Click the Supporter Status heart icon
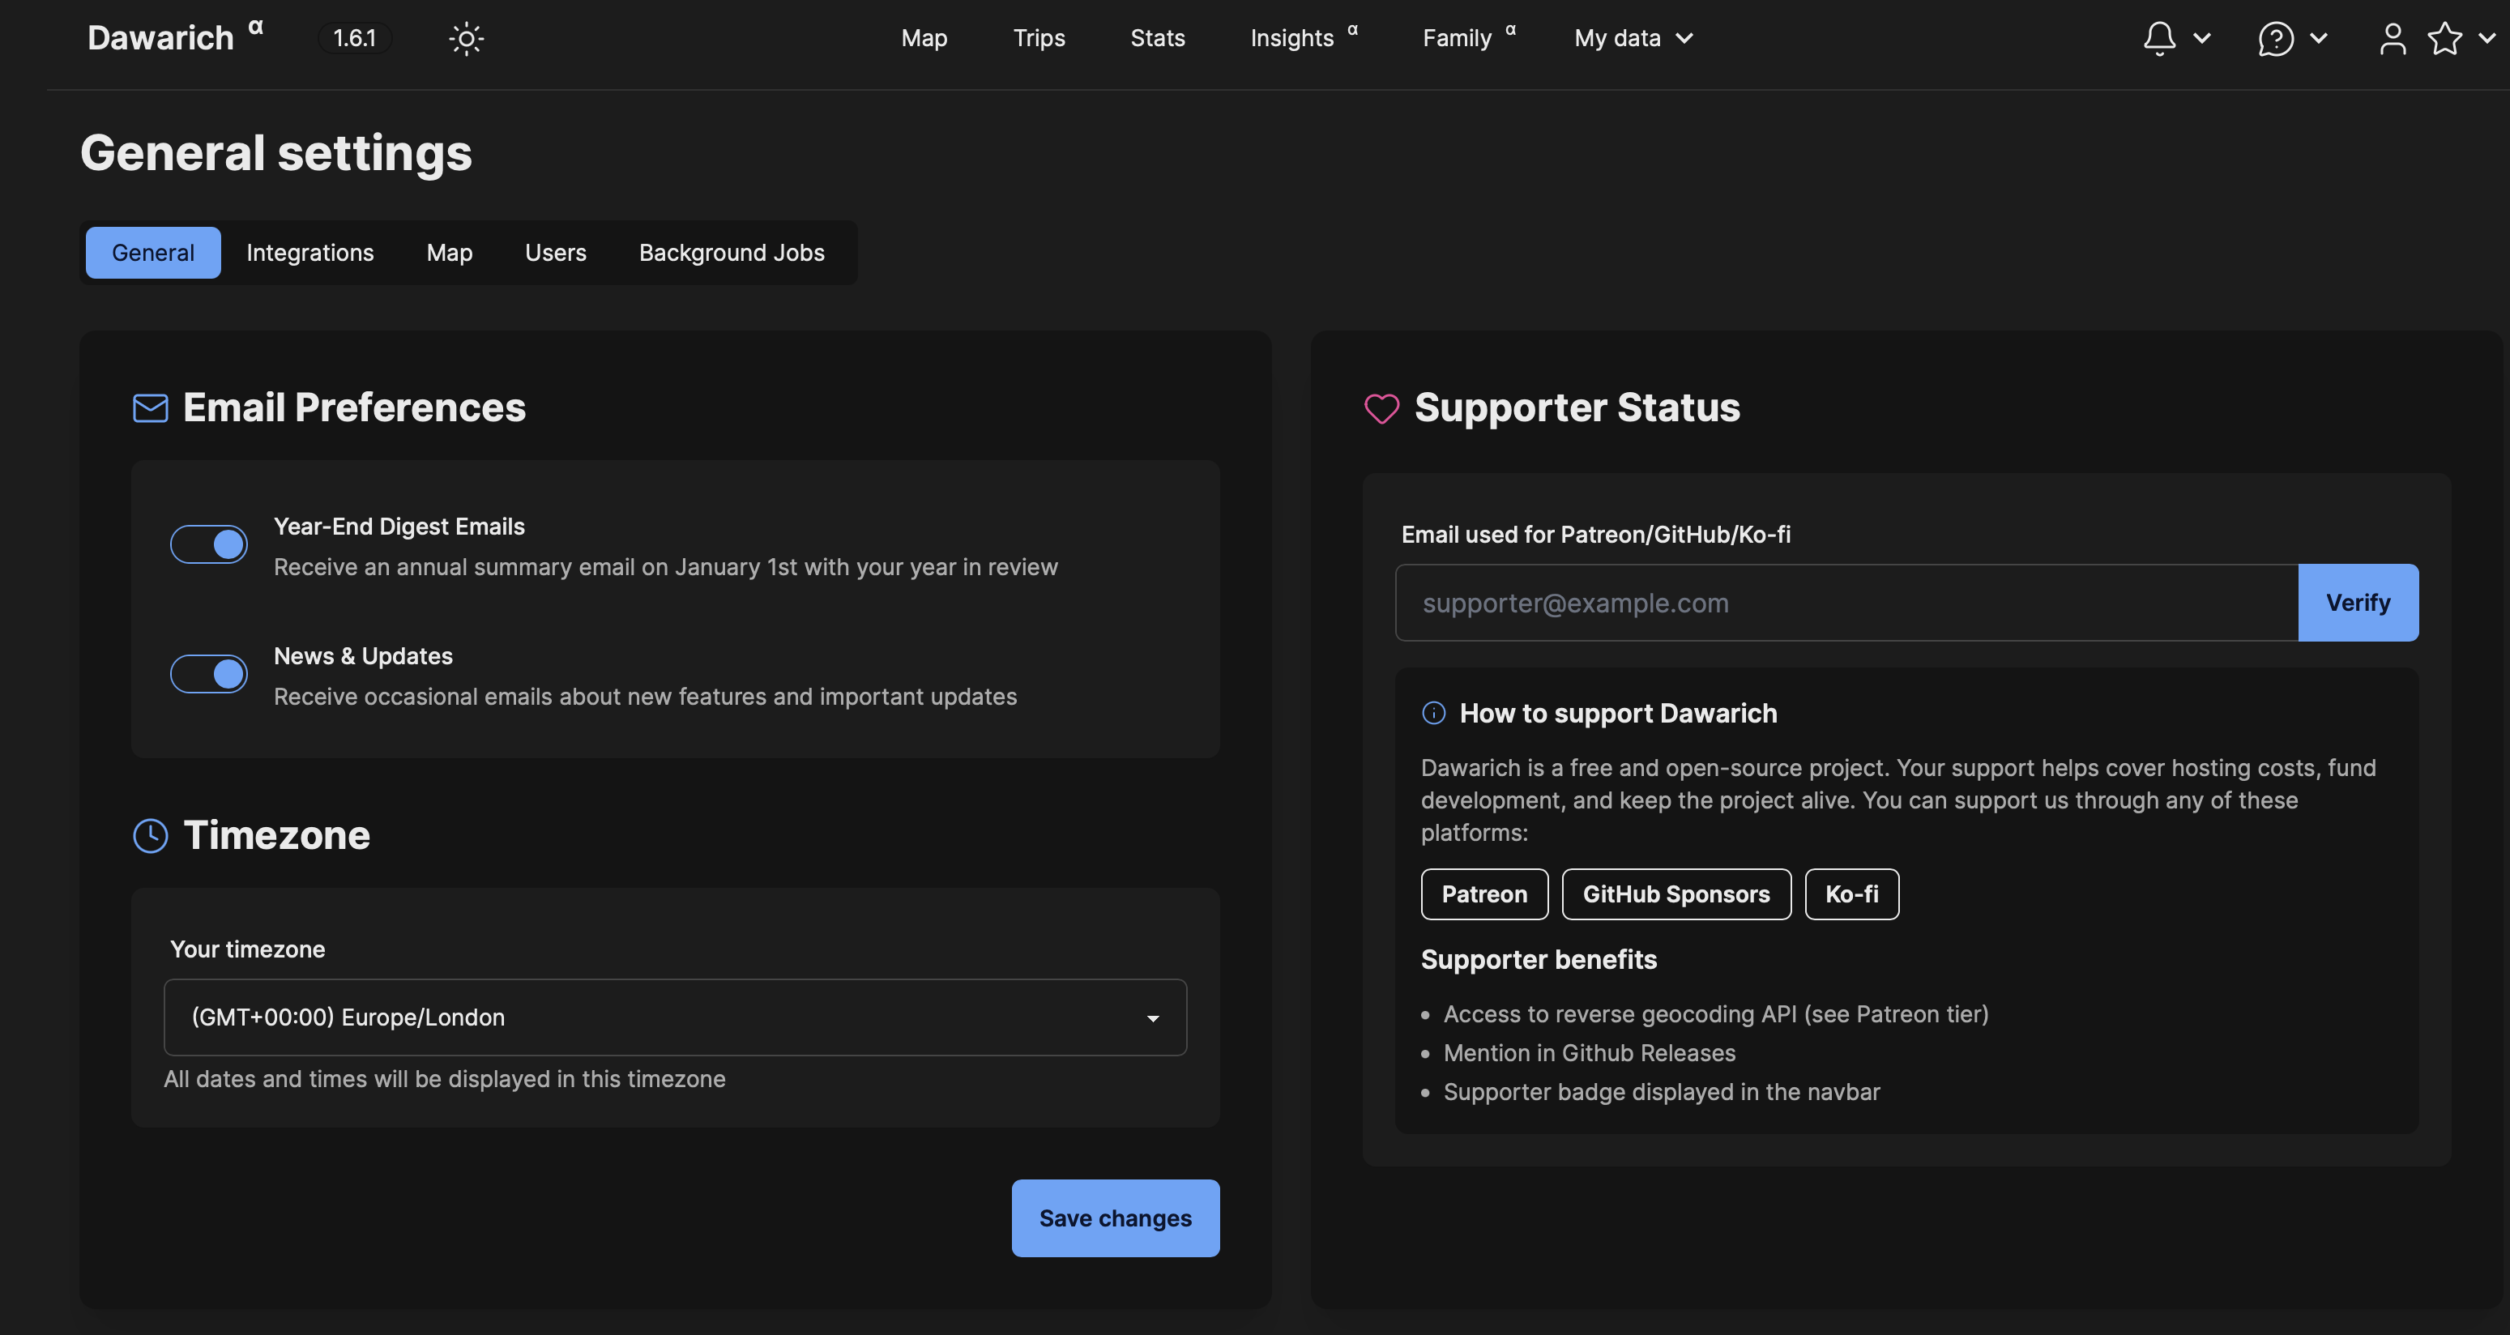 point(1381,408)
